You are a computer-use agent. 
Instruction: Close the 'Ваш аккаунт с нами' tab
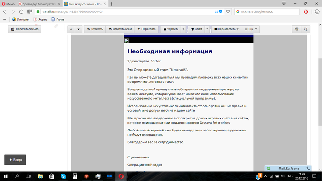(x=104, y=4)
